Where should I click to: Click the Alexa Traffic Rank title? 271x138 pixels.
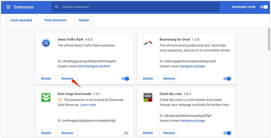[x=70, y=39]
